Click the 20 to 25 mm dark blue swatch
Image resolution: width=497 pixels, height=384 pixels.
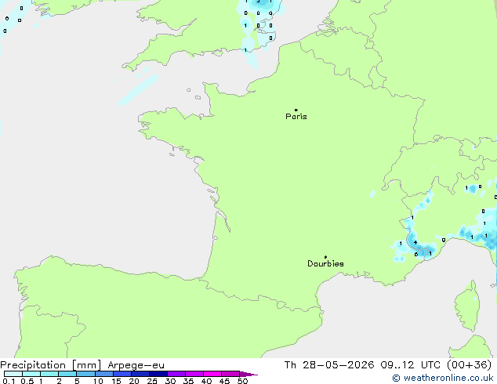coord(140,374)
